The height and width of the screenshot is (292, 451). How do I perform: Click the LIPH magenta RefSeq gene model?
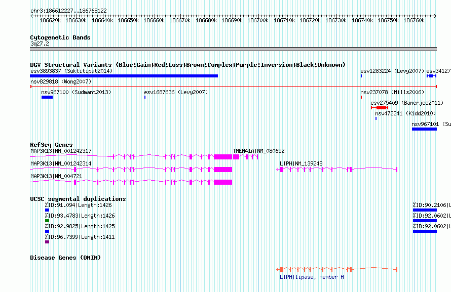[x=337, y=170]
